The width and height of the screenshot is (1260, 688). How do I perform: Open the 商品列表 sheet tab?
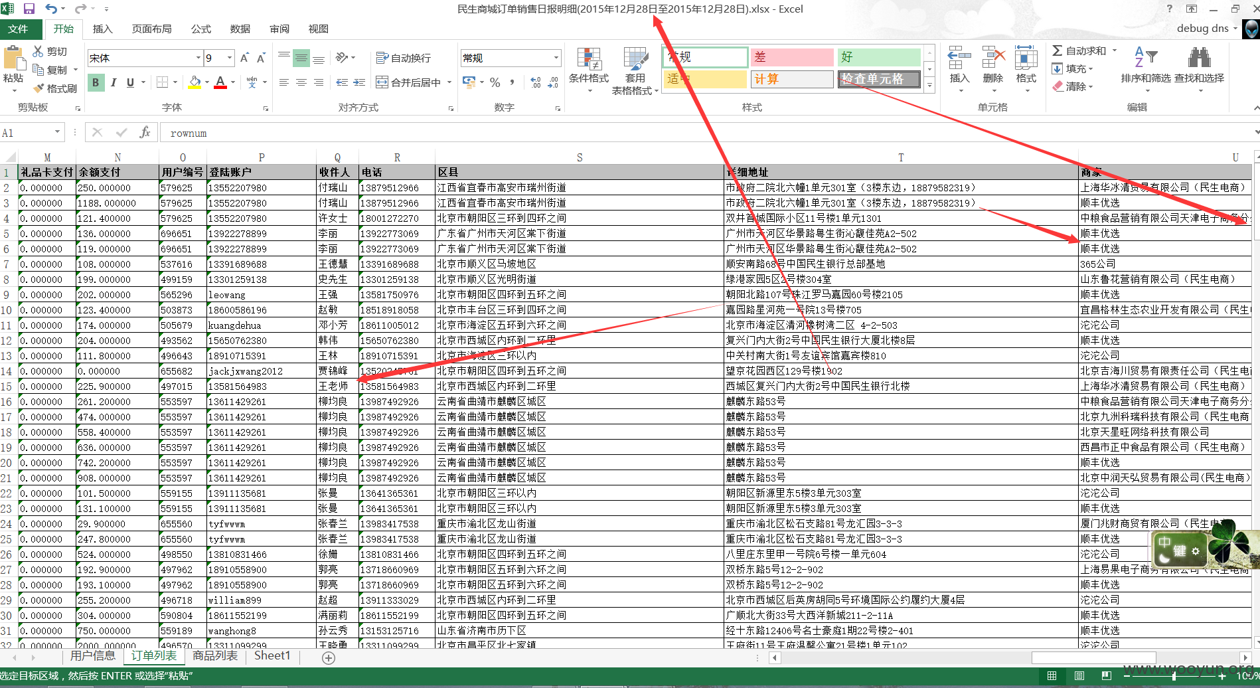click(x=215, y=656)
